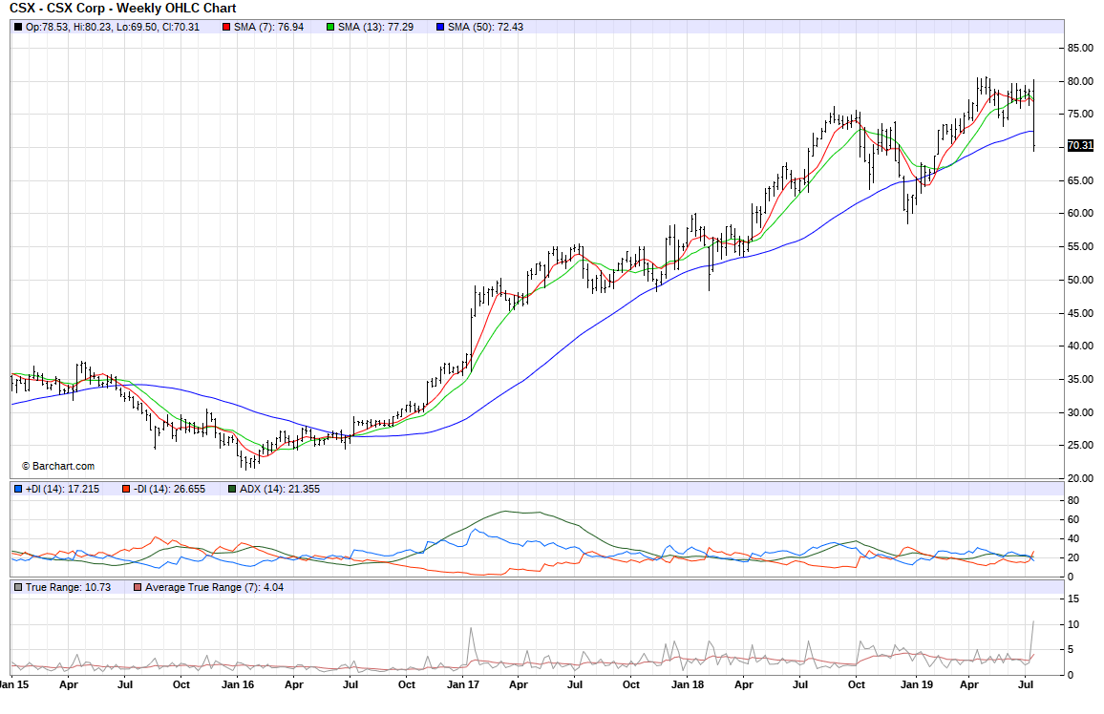Screen dimensions: 1104x714
Task: Click the 'Jan 18' date axis label
Action: coord(688,684)
